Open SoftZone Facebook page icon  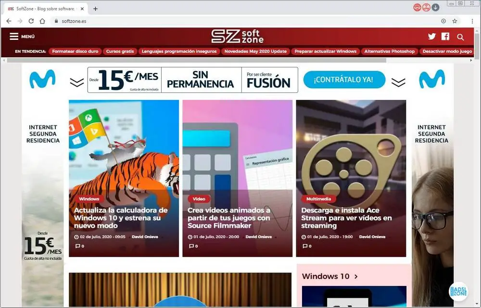point(445,37)
